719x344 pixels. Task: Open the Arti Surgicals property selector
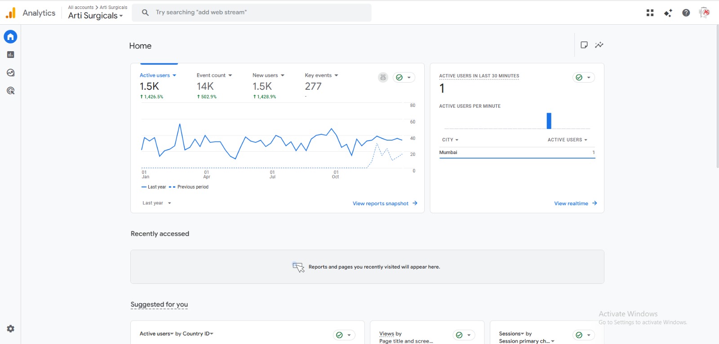click(95, 16)
